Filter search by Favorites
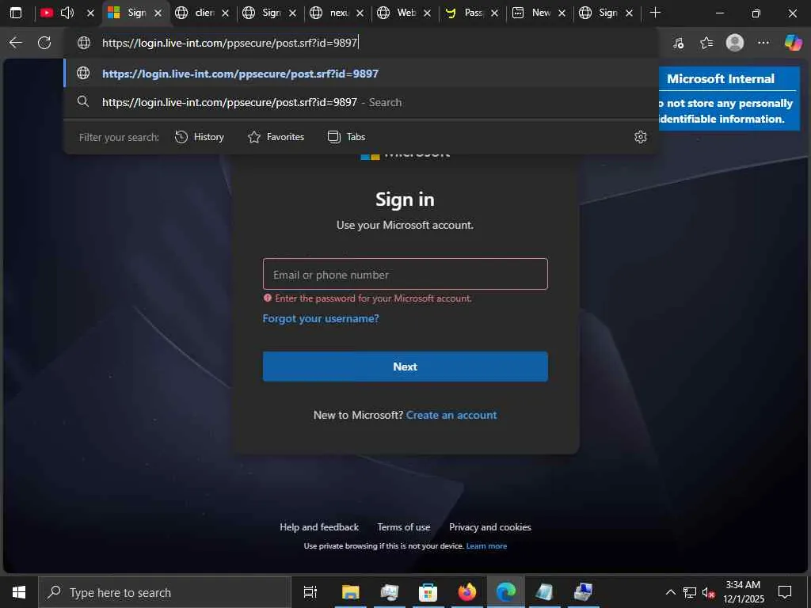Image resolution: width=811 pixels, height=608 pixels. click(276, 137)
